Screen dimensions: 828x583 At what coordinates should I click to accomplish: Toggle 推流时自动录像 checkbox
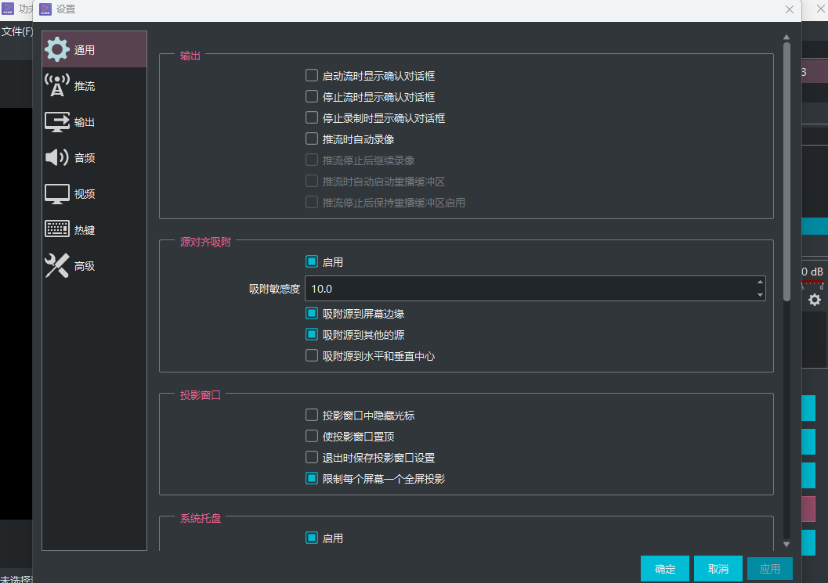(x=312, y=139)
